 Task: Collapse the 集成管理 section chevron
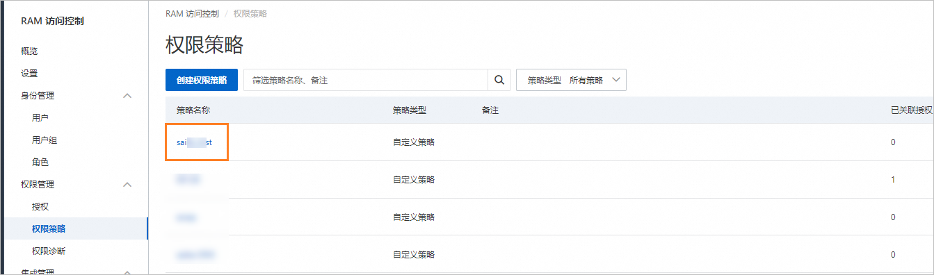pyautogui.click(x=127, y=272)
